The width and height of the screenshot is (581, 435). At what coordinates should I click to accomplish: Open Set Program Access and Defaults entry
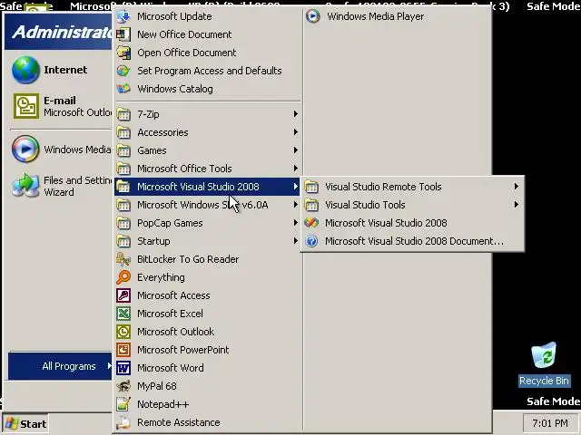click(x=207, y=71)
